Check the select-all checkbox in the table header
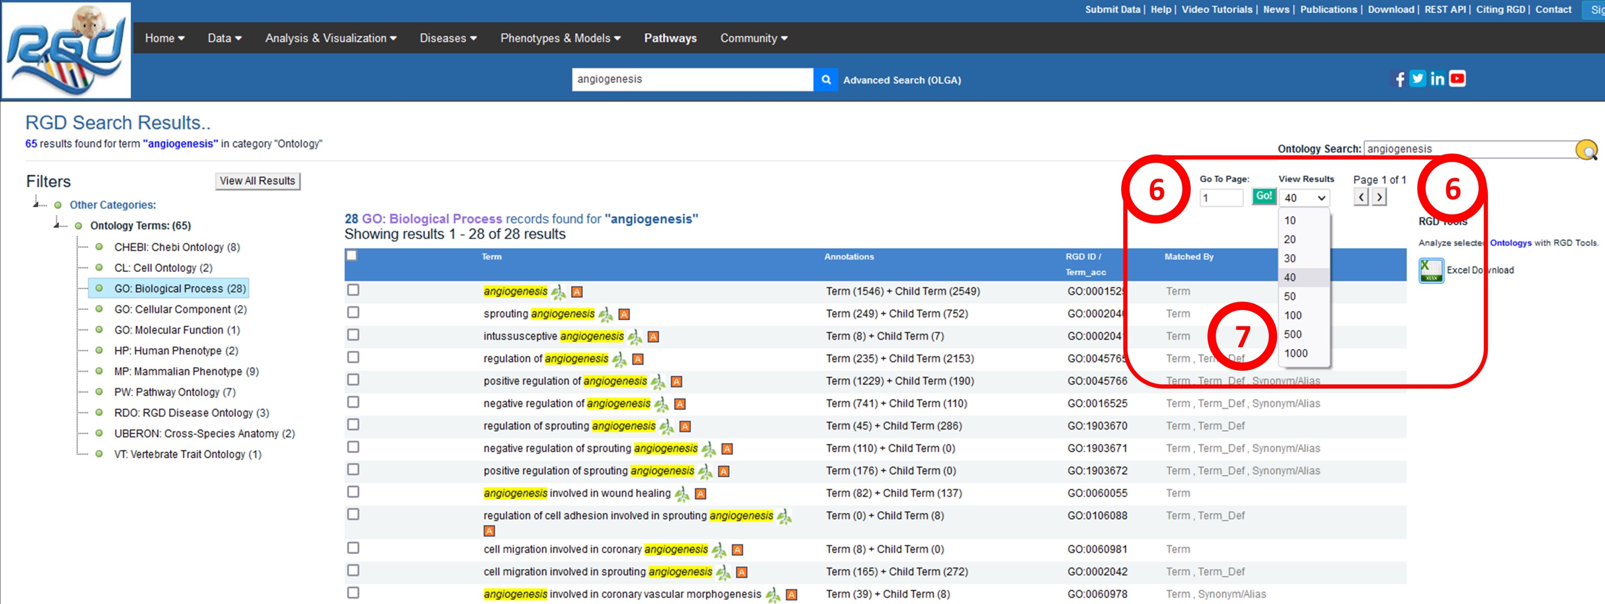1605x604 pixels. coord(352,255)
